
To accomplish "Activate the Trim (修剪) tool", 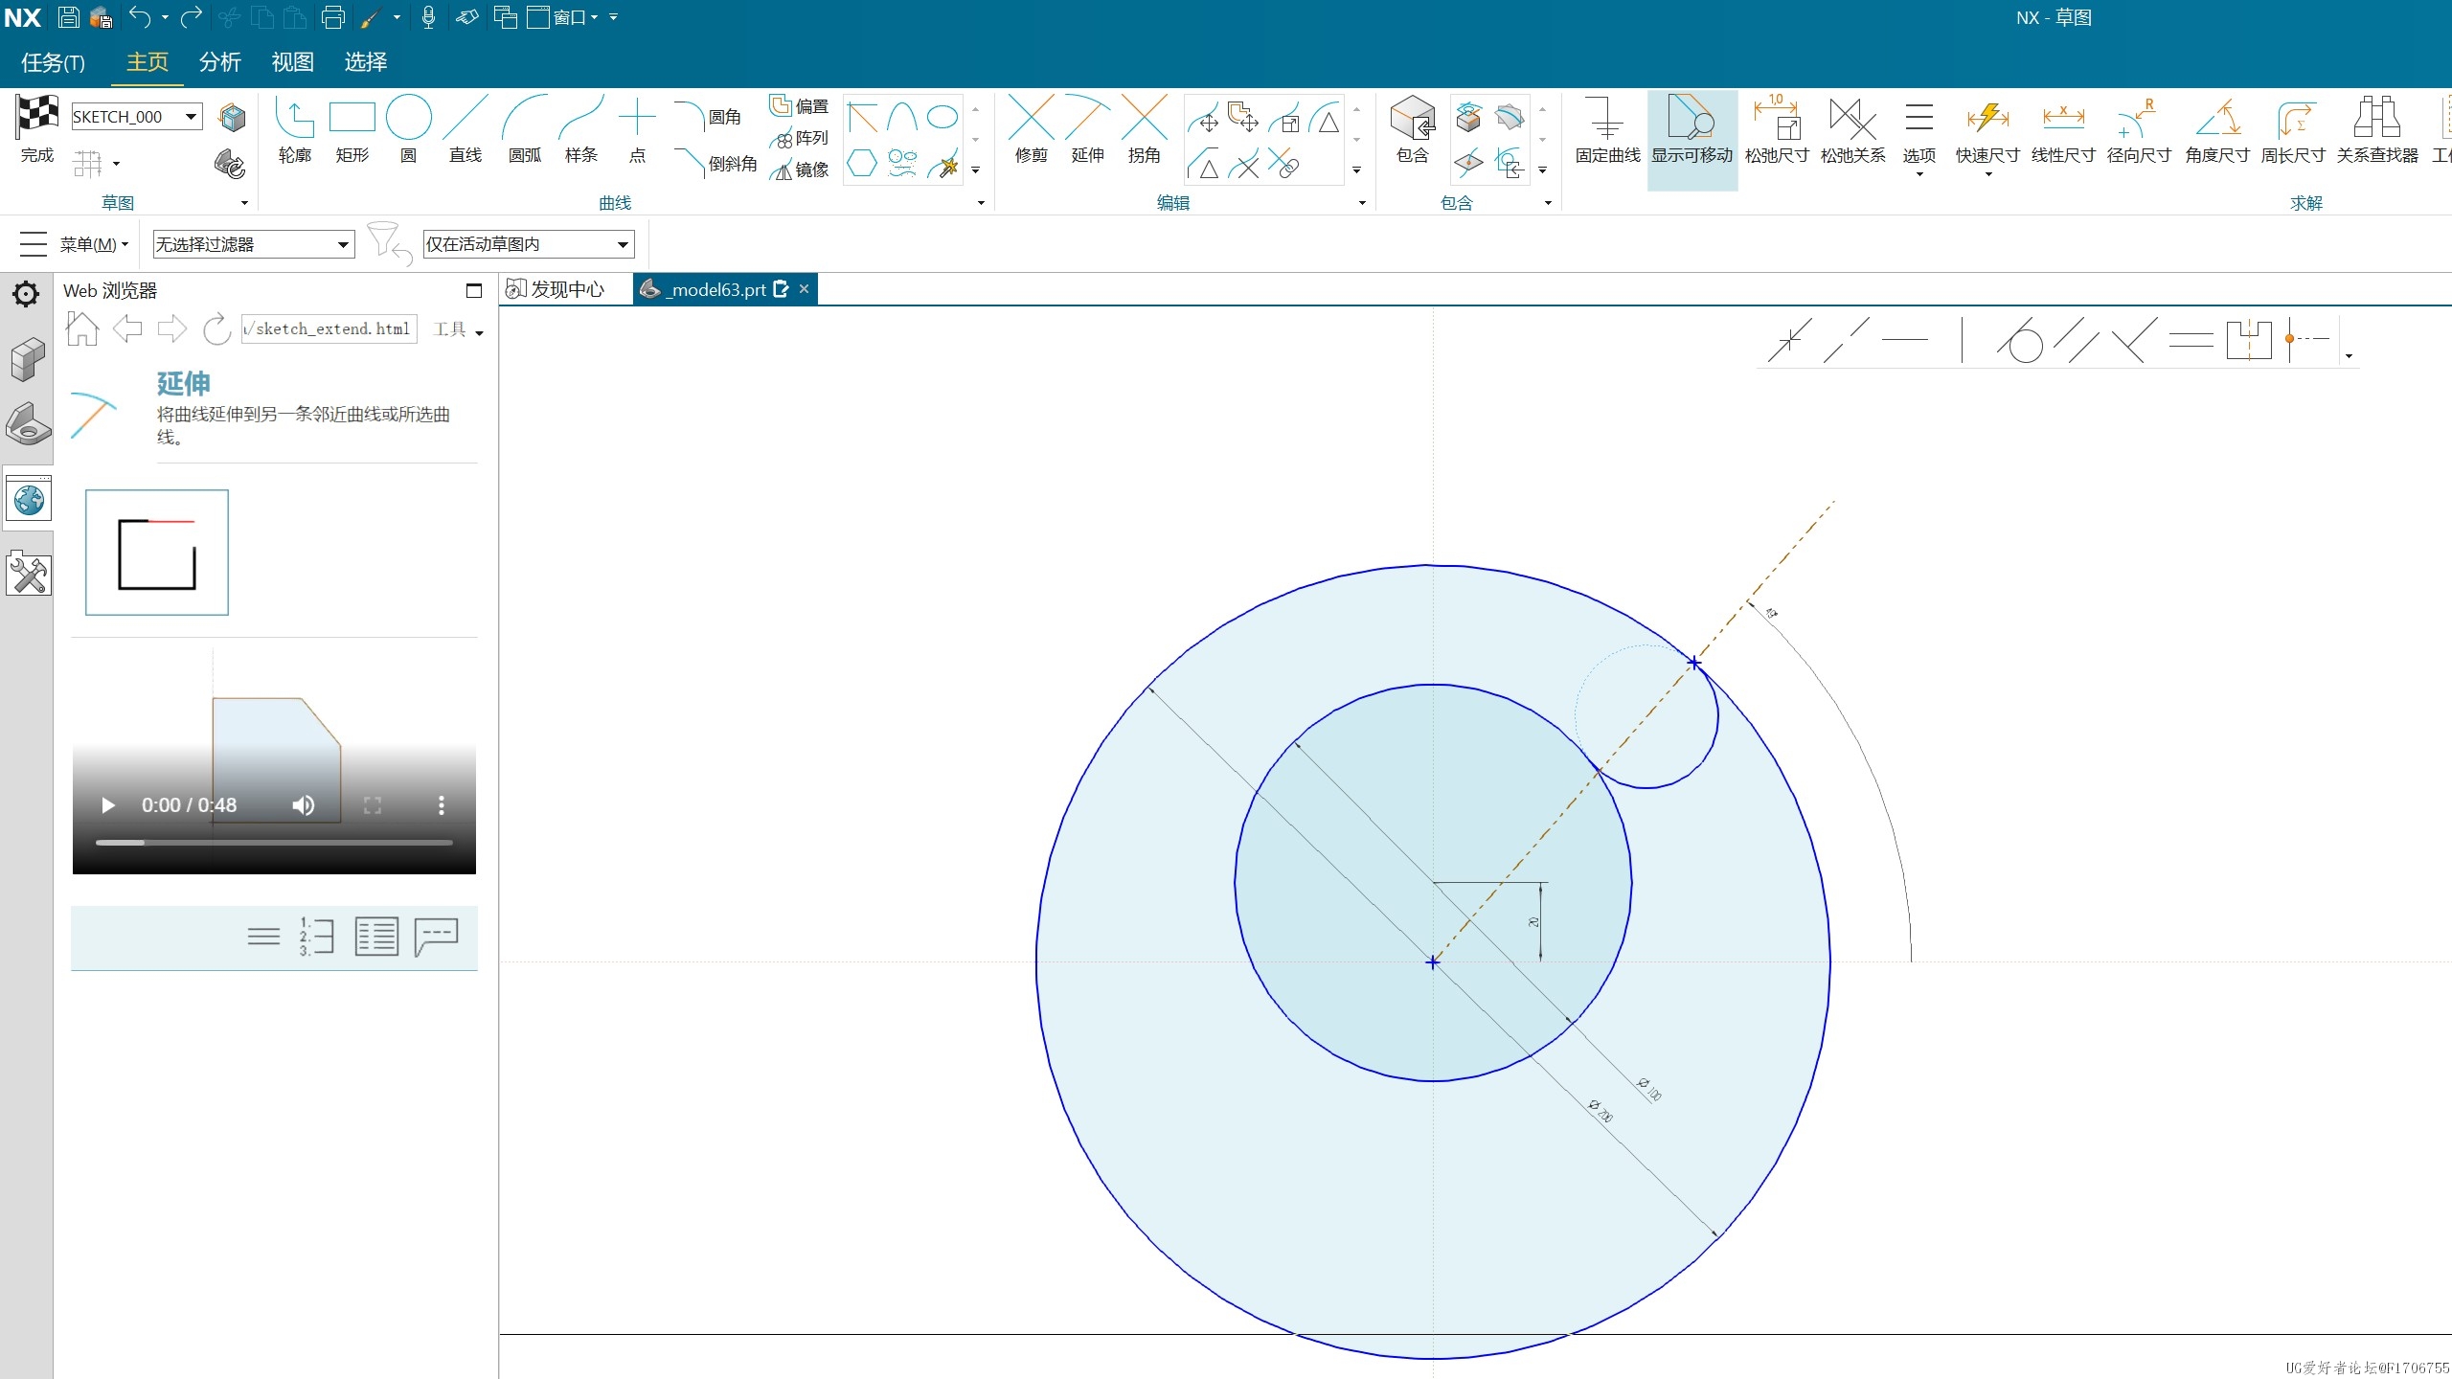I will pos(1032,129).
